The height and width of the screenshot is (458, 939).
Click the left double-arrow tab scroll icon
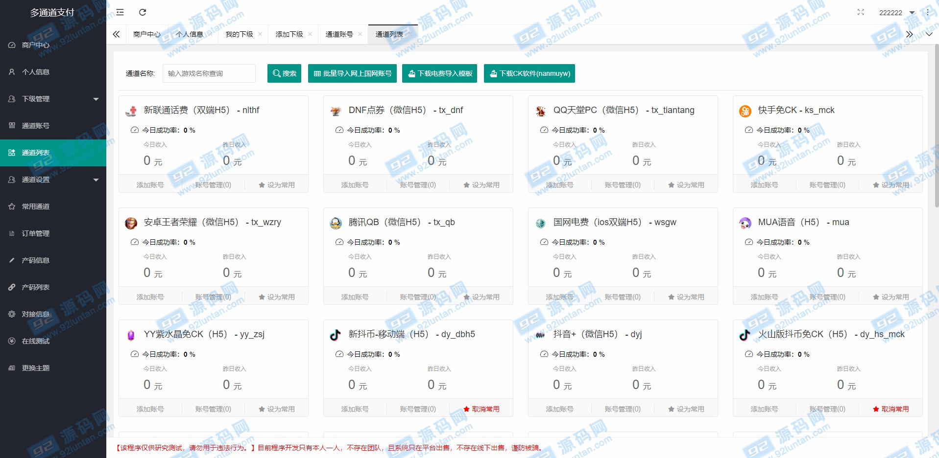116,34
